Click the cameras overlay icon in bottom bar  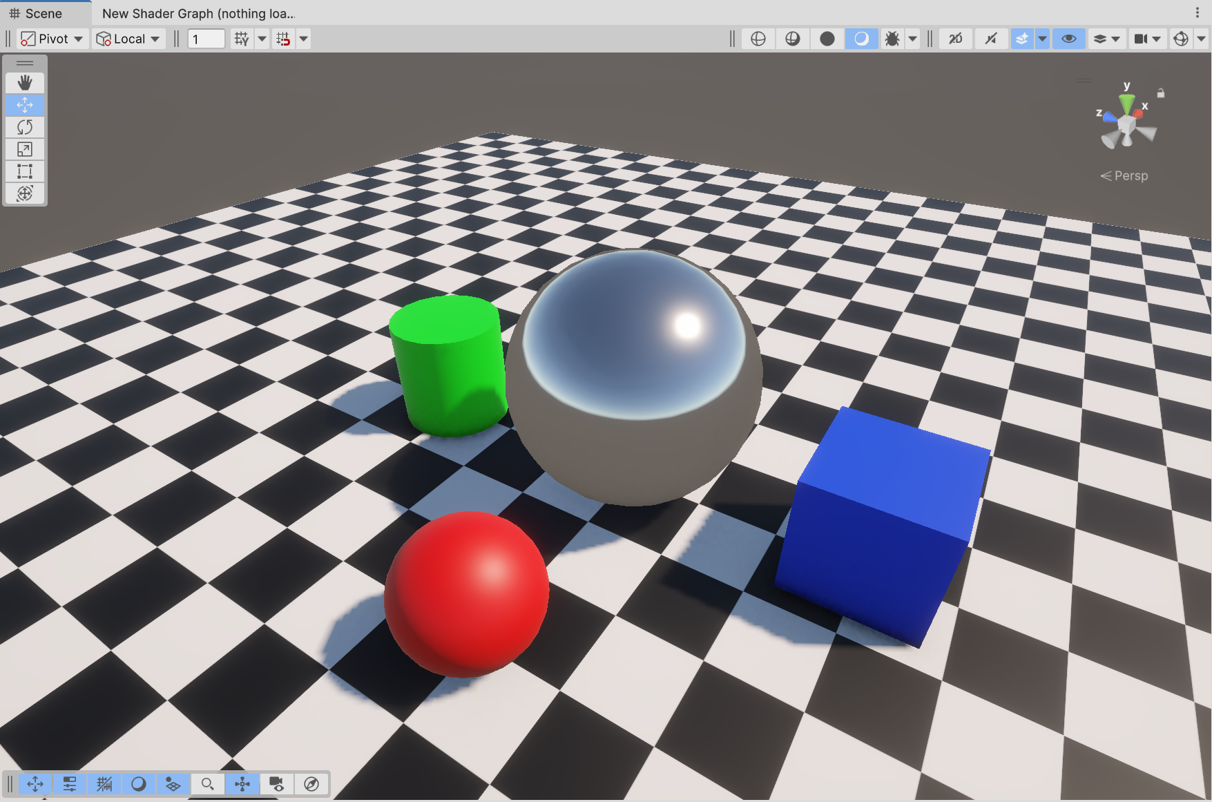(277, 784)
